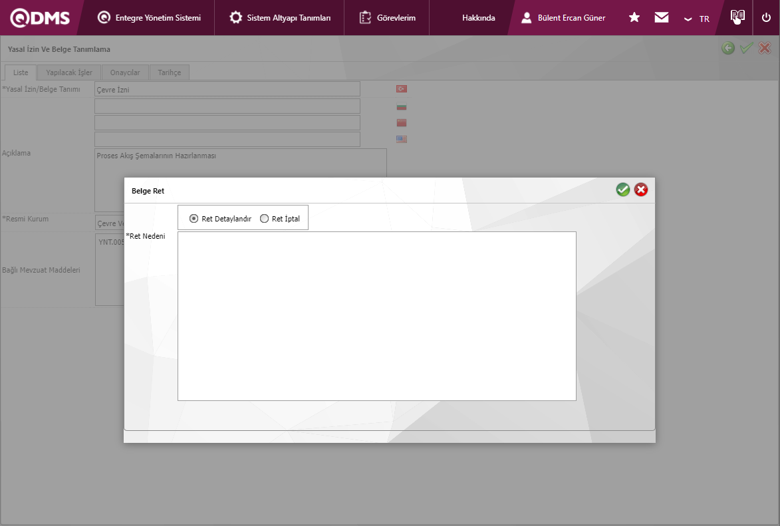Click the QDMS logo
The width and height of the screenshot is (780, 526).
pyautogui.click(x=40, y=18)
